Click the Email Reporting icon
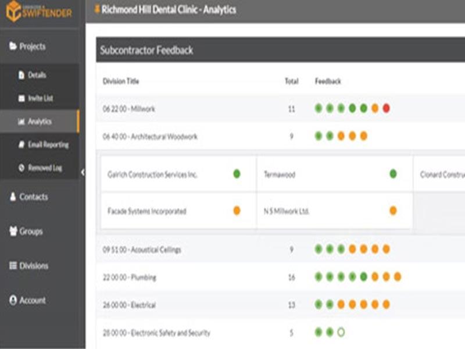This screenshot has width=465, height=349. [x=22, y=144]
